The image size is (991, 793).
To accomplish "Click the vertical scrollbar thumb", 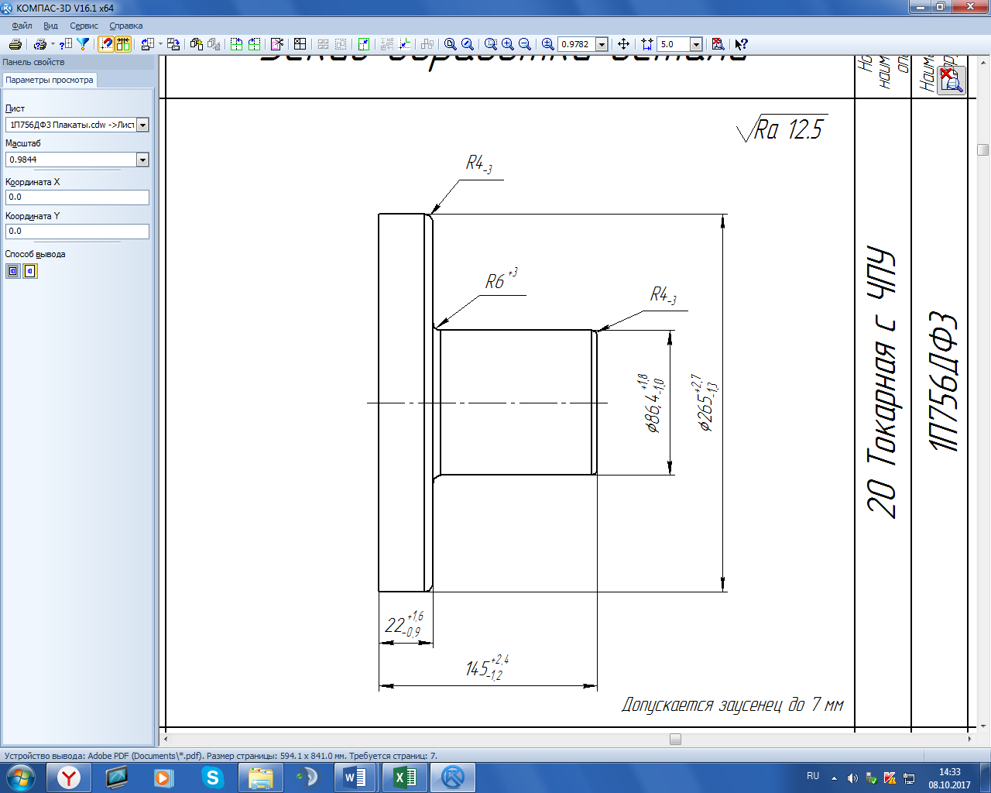I will click(983, 149).
